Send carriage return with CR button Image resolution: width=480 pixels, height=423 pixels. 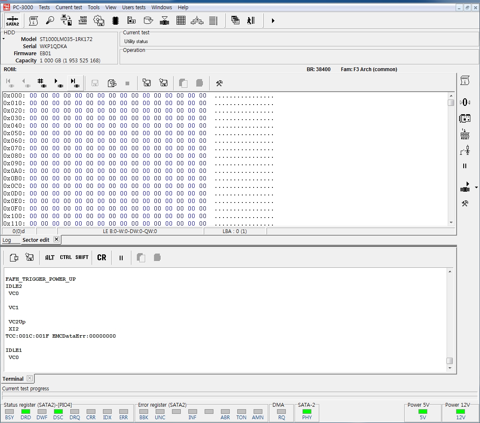[x=102, y=258]
